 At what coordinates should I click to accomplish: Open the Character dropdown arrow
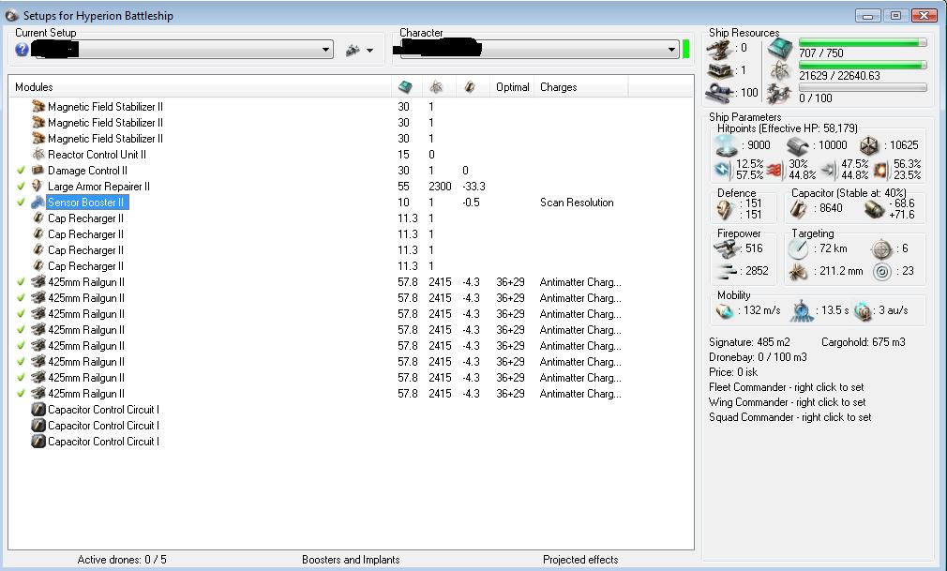coord(671,50)
